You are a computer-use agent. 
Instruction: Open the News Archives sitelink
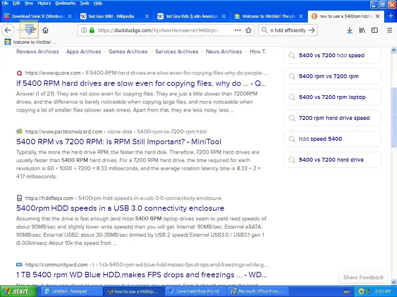[x=224, y=51]
